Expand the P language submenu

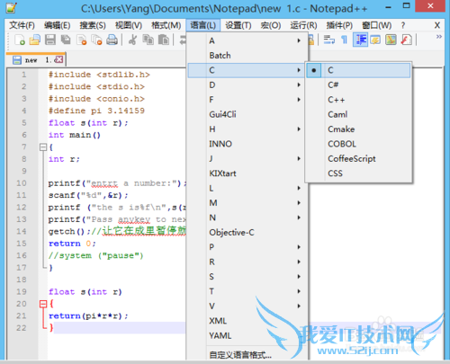(x=247, y=247)
